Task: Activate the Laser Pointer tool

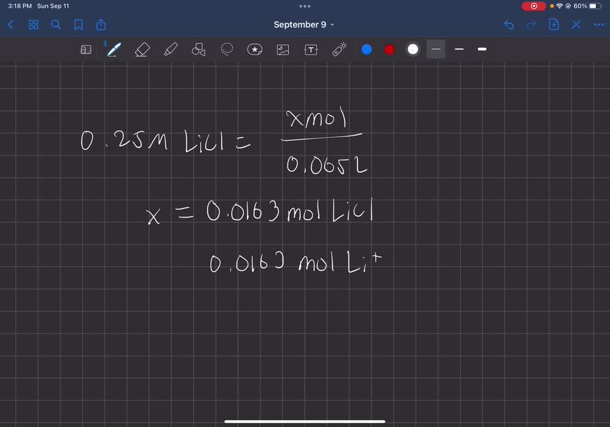Action: pos(339,49)
